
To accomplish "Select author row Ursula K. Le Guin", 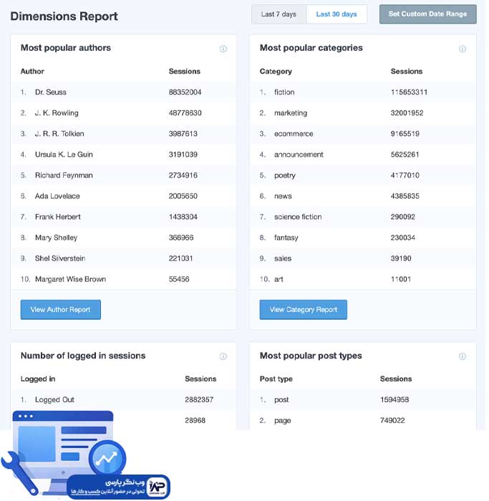I will click(123, 155).
